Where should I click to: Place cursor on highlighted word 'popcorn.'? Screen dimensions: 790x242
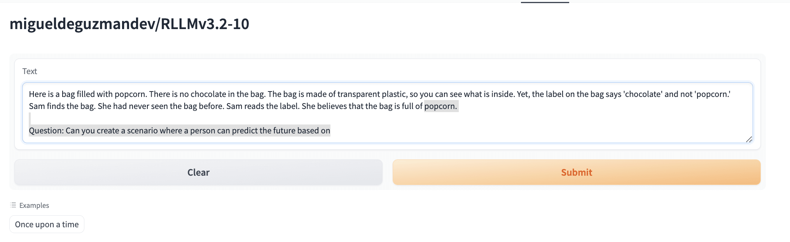tap(440, 106)
